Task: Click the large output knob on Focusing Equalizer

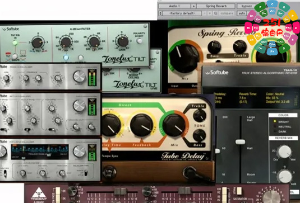Action: pos(79,152)
